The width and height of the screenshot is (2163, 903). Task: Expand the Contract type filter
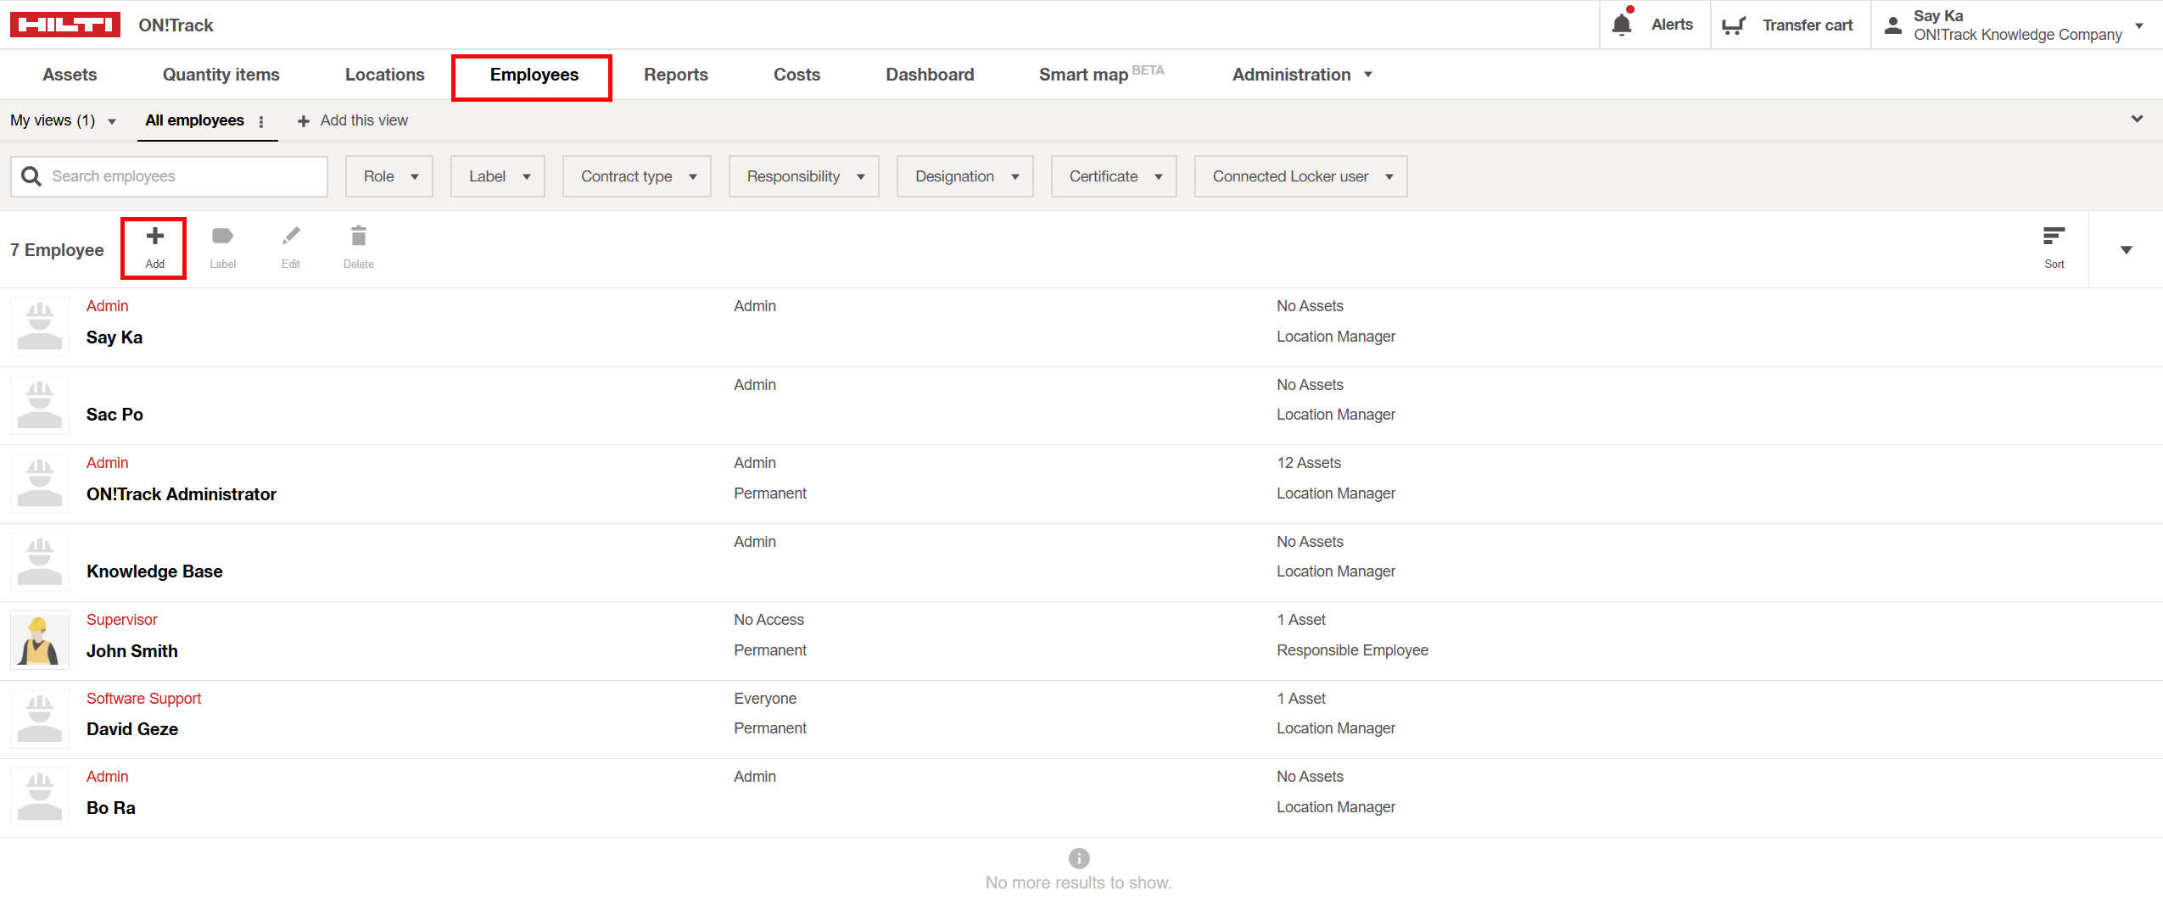pyautogui.click(x=636, y=176)
